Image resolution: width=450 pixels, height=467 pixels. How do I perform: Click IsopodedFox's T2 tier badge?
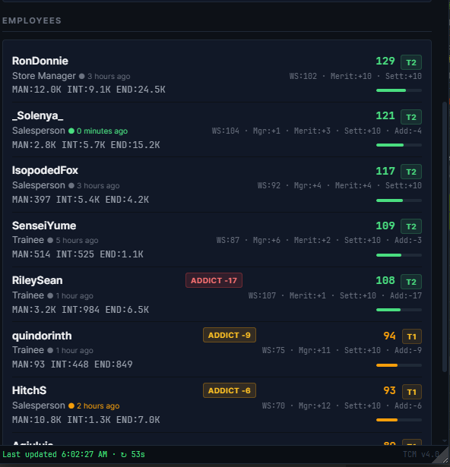411,172
